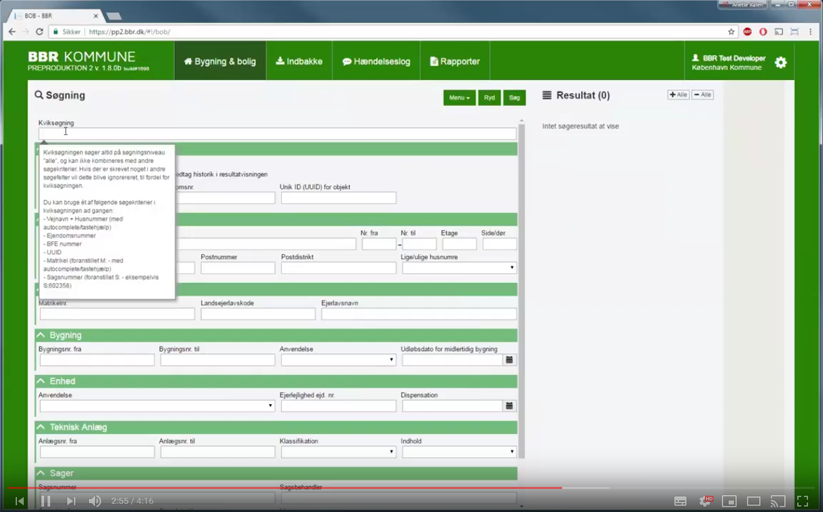Enter fullscreen video mode

(x=803, y=501)
